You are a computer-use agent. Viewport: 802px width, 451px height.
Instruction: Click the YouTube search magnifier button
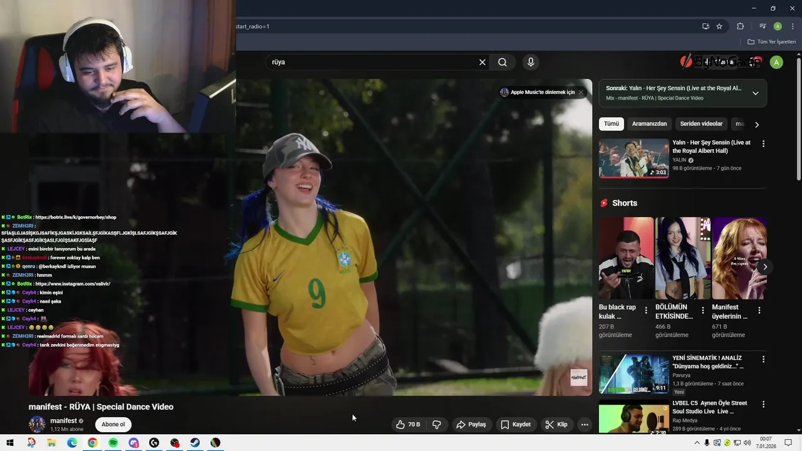(x=503, y=62)
